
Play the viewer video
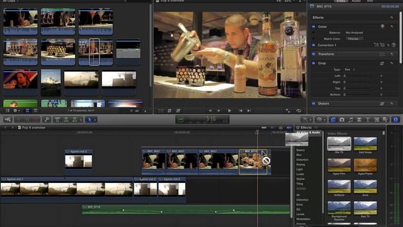(x=229, y=111)
